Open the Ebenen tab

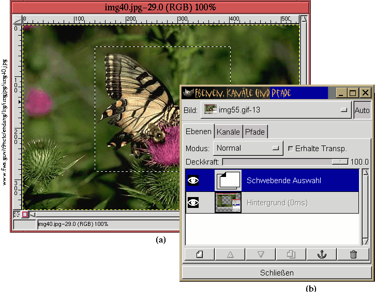(198, 132)
